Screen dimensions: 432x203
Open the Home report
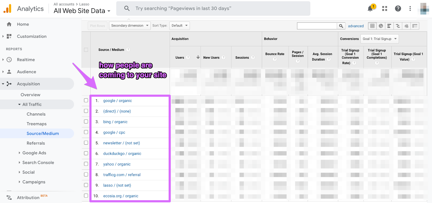click(23, 24)
